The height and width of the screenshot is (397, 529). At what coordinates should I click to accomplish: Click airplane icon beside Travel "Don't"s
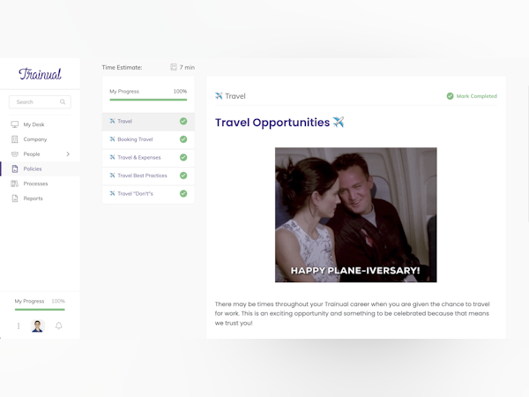coord(112,193)
